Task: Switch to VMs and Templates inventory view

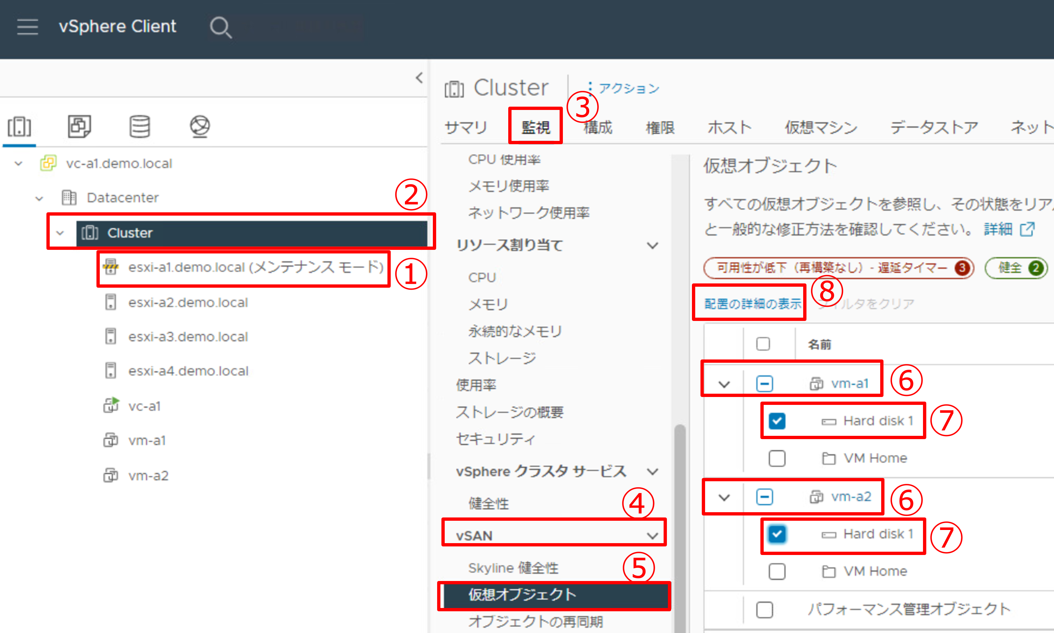Action: click(79, 126)
